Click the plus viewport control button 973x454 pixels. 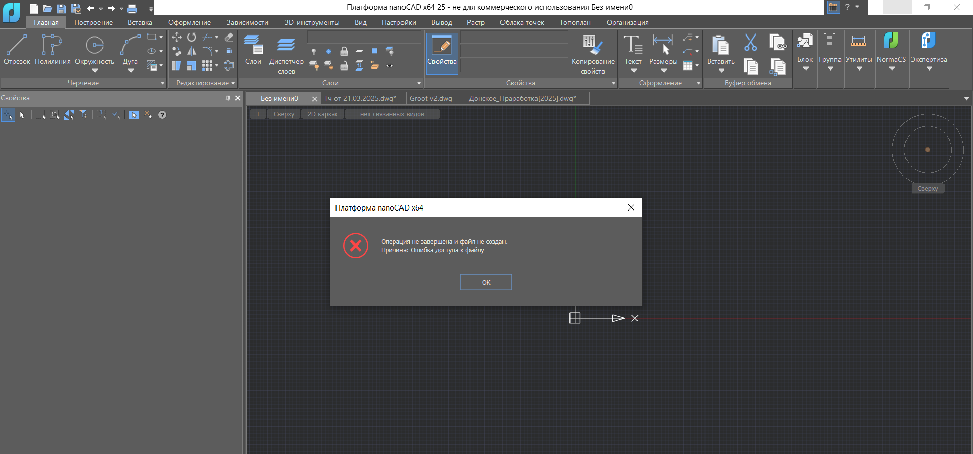258,114
